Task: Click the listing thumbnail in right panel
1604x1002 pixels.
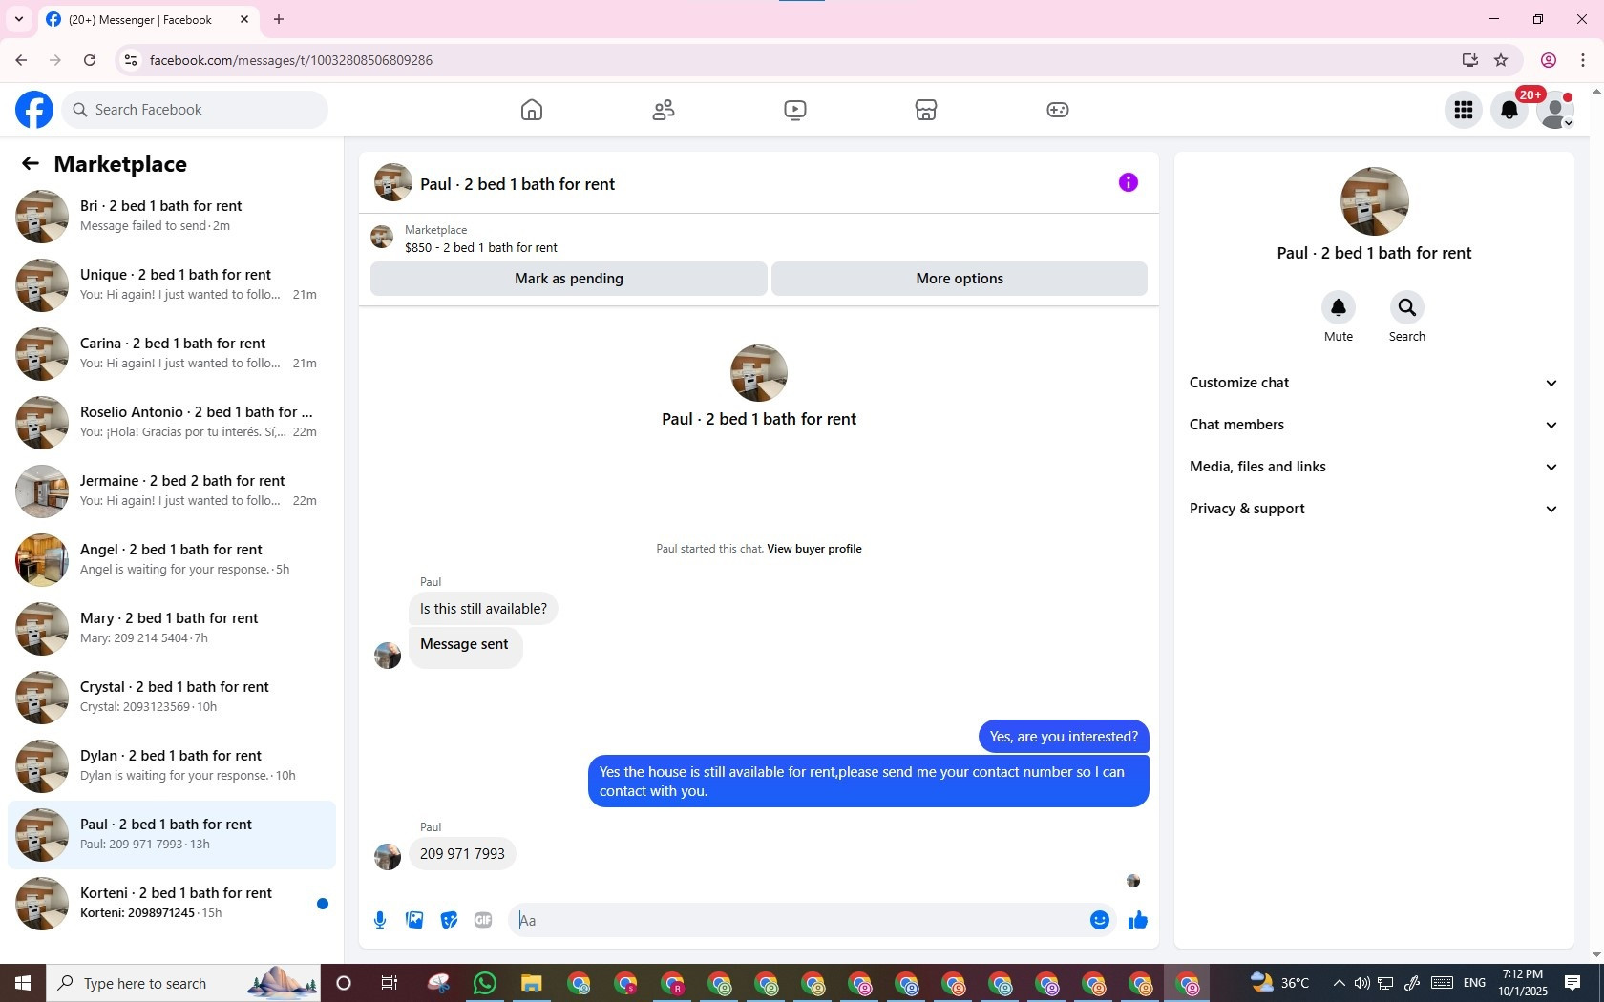Action: click(1374, 201)
